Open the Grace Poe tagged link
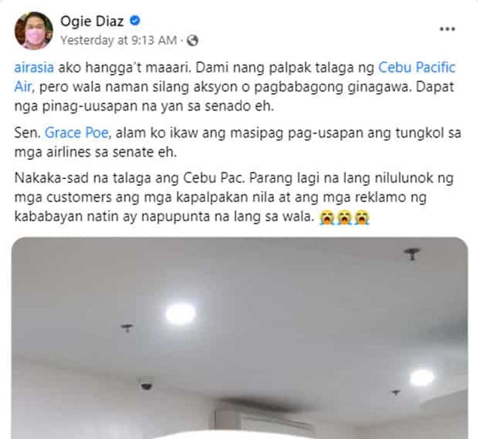Image resolution: width=478 pixels, height=439 pixels. pos(76,133)
